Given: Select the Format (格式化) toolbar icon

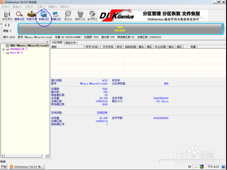Looking at the screenshot, I should tap(68, 15).
